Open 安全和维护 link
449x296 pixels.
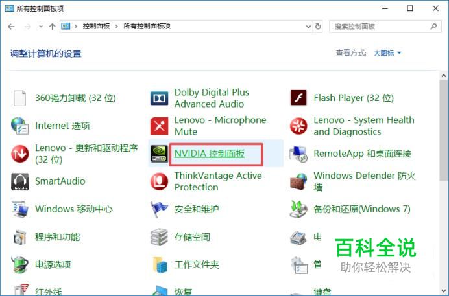[197, 209]
